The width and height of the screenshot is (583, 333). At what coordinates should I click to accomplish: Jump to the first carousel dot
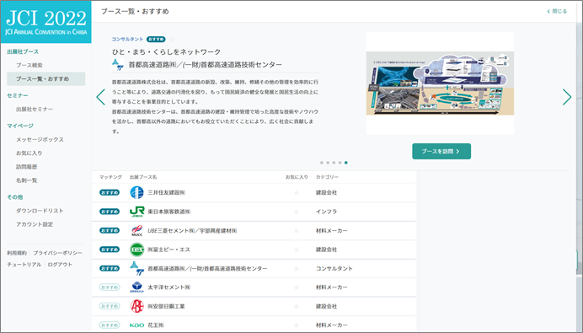pos(322,163)
